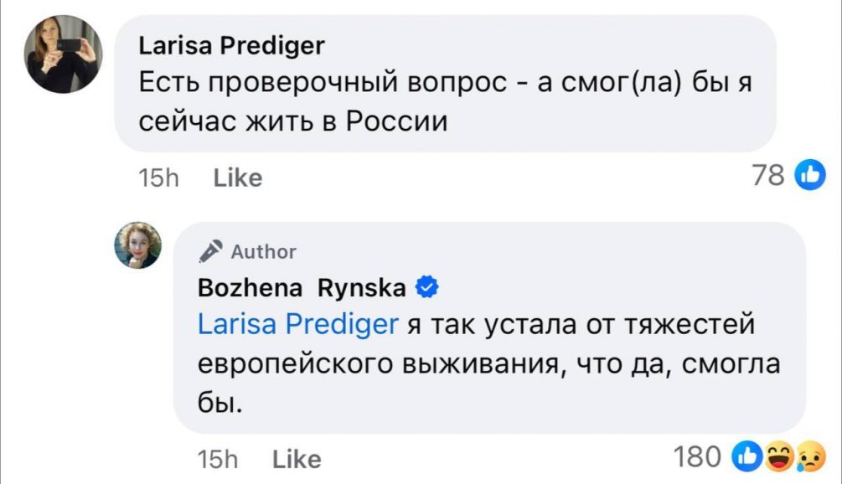Click Larisa's comment text about living in Russia
The width and height of the screenshot is (842, 484).
click(436, 102)
